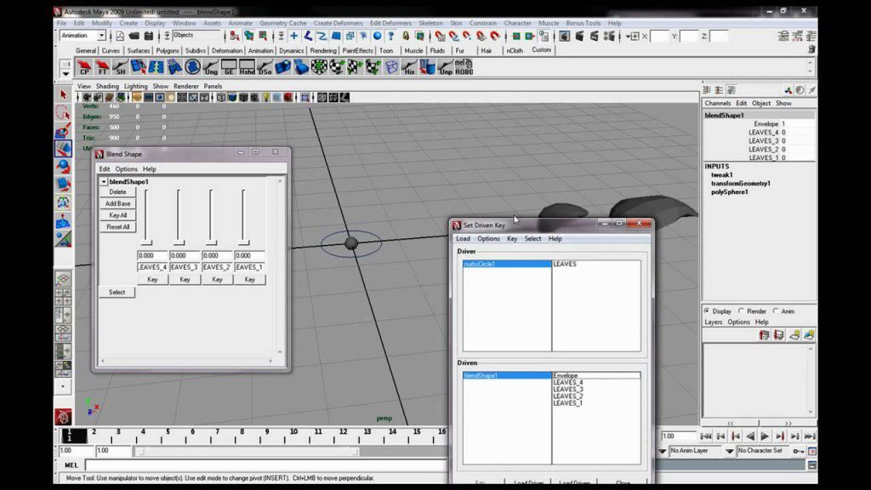Activate the Move tool in toolbox
This screenshot has height=490, width=871.
tap(63, 148)
